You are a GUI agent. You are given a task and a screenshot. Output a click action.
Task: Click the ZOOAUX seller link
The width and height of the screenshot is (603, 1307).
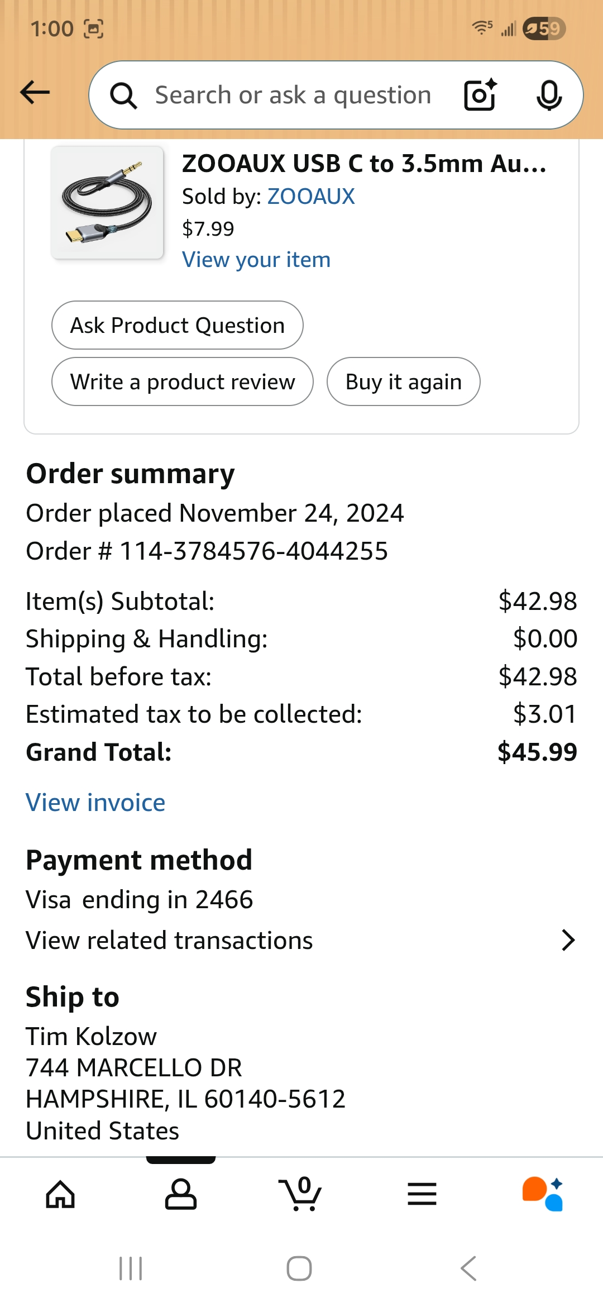coord(311,197)
